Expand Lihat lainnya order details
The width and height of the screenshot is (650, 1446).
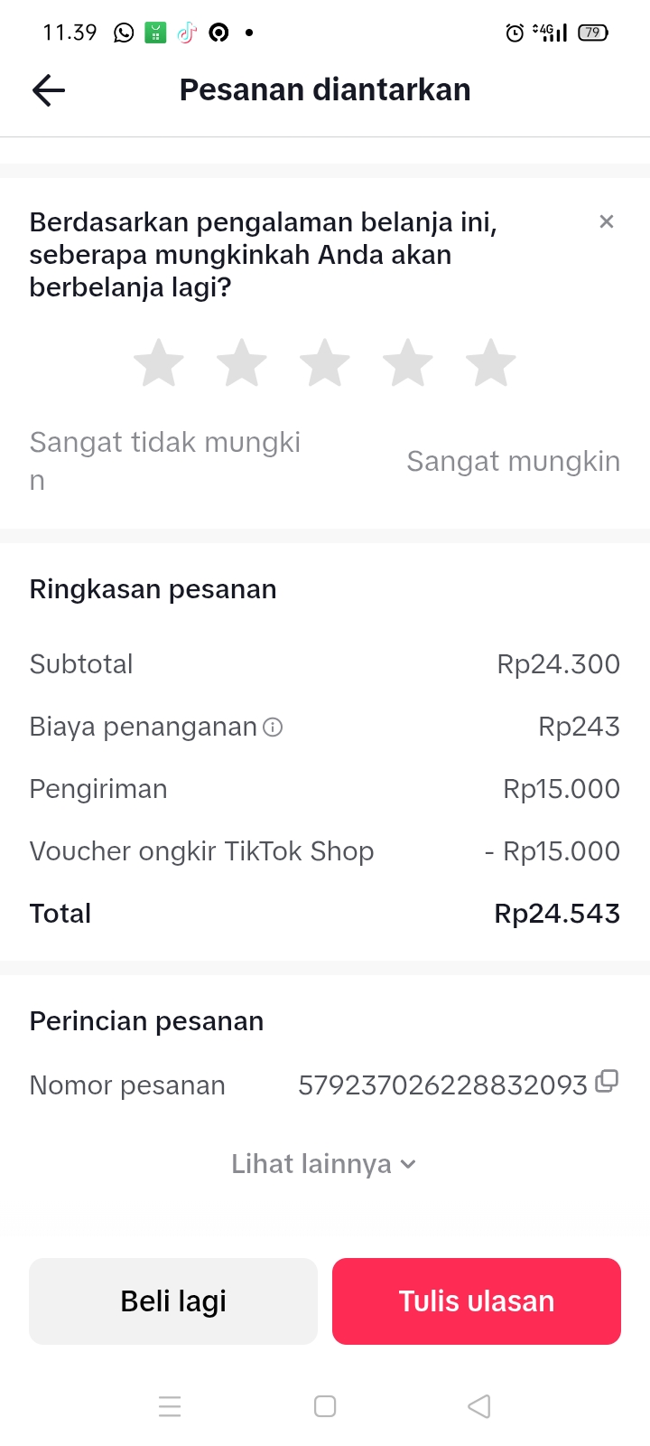pos(323,1164)
